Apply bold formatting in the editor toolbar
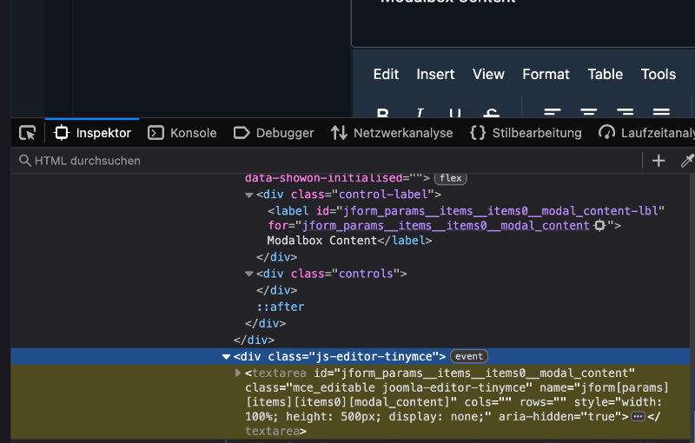This screenshot has width=695, height=443. pos(382,114)
